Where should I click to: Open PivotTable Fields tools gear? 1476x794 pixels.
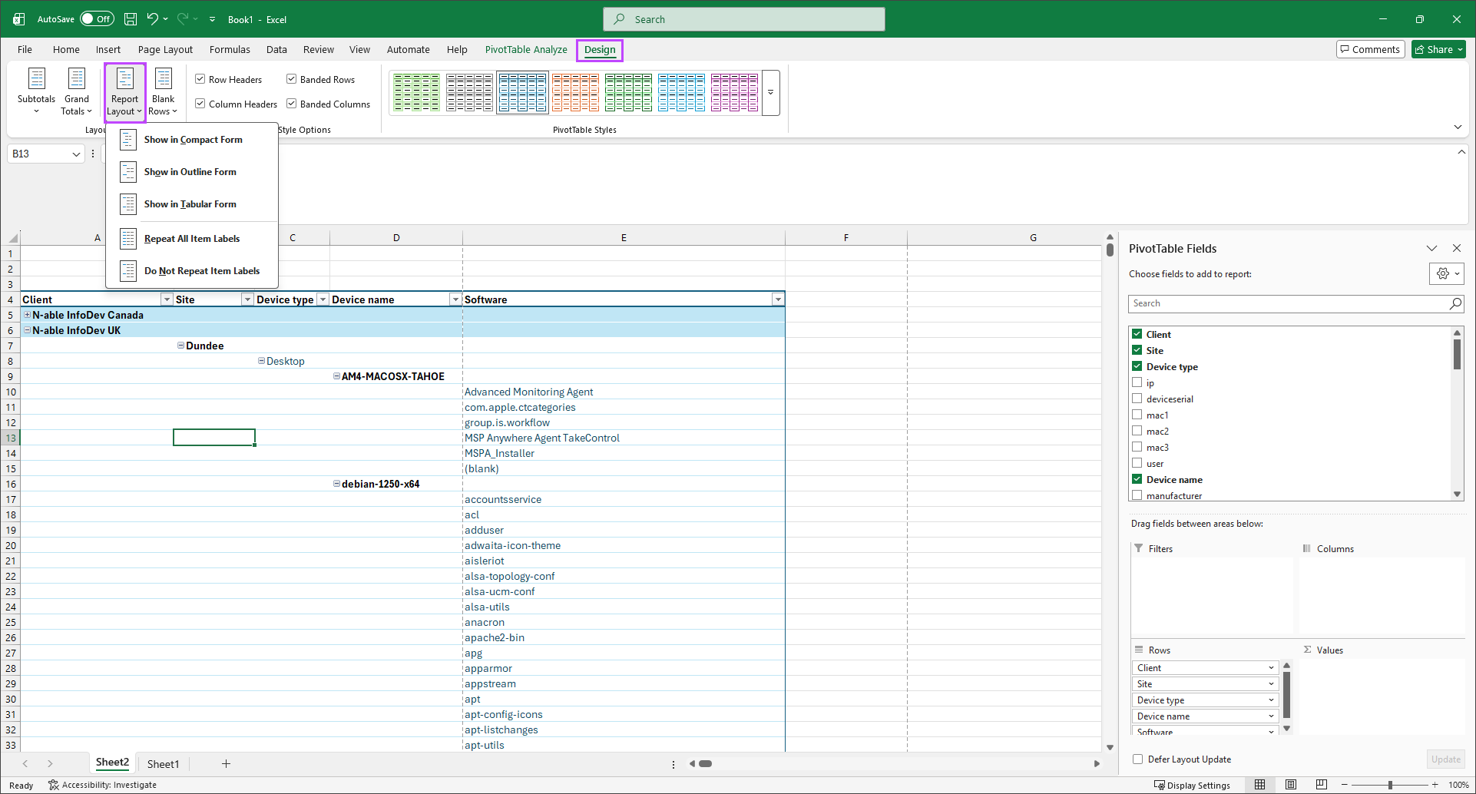pyautogui.click(x=1446, y=273)
